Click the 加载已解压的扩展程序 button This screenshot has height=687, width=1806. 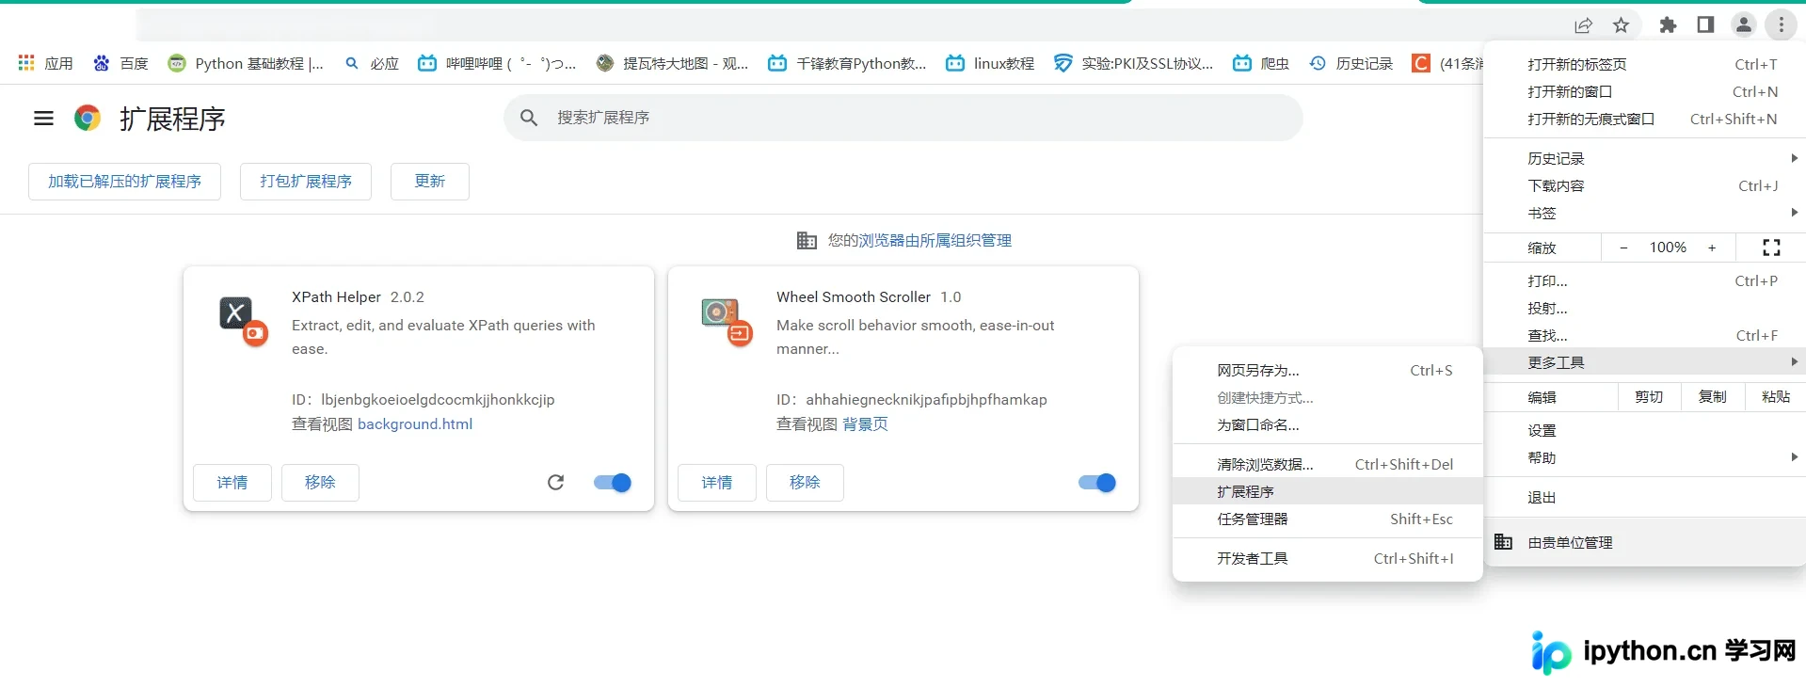(x=124, y=182)
